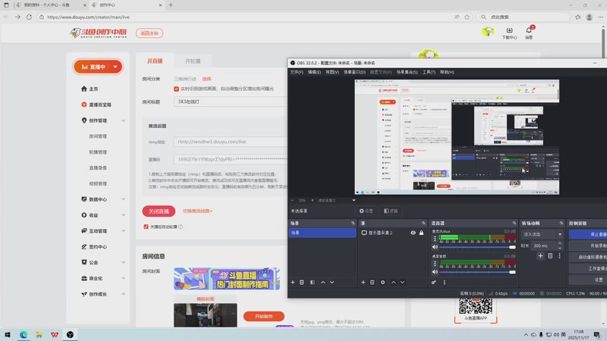The image size is (607, 341).
Task: Open 桌面音频 channel three-dot menu
Action: click(x=435, y=263)
